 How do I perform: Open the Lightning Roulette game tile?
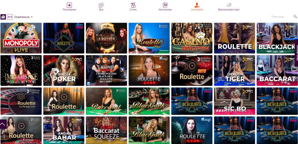(107, 38)
